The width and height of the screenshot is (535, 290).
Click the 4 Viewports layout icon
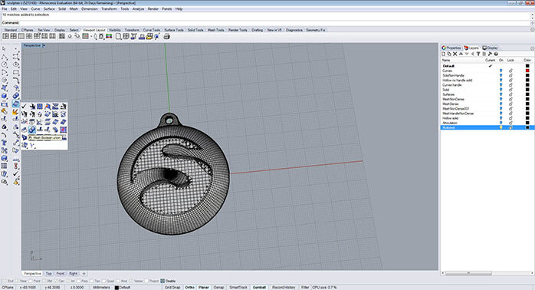[13, 36]
